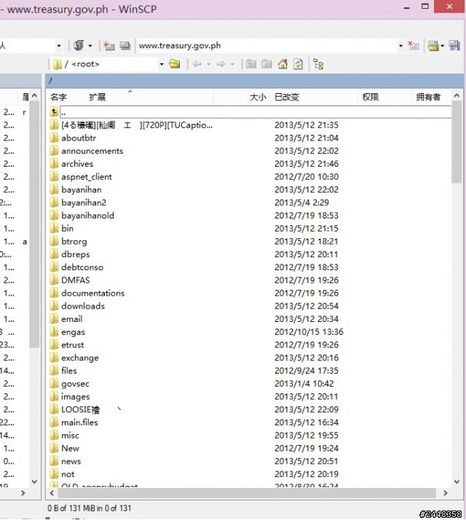
Task: Select the files folder
Action: [69, 371]
